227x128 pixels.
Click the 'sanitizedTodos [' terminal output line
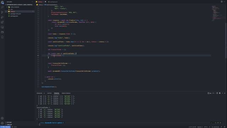pyautogui.click(x=43, y=107)
